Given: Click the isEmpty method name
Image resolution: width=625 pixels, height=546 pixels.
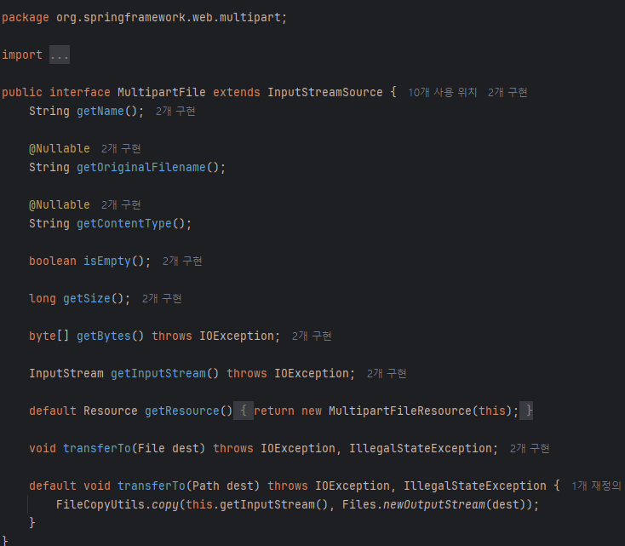Looking at the screenshot, I should tap(107, 262).
